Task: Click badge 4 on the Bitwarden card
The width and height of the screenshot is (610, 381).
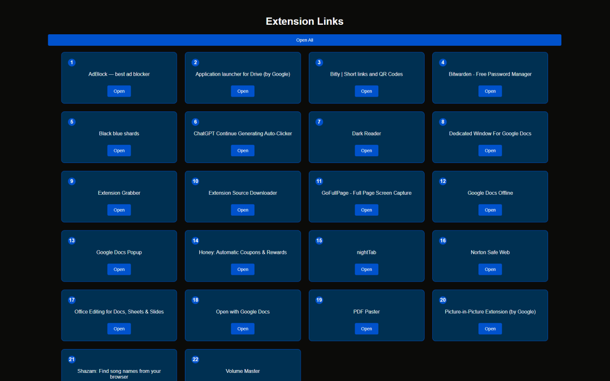Action: click(x=443, y=62)
